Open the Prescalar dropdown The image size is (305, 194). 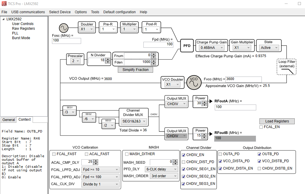click(x=76, y=61)
